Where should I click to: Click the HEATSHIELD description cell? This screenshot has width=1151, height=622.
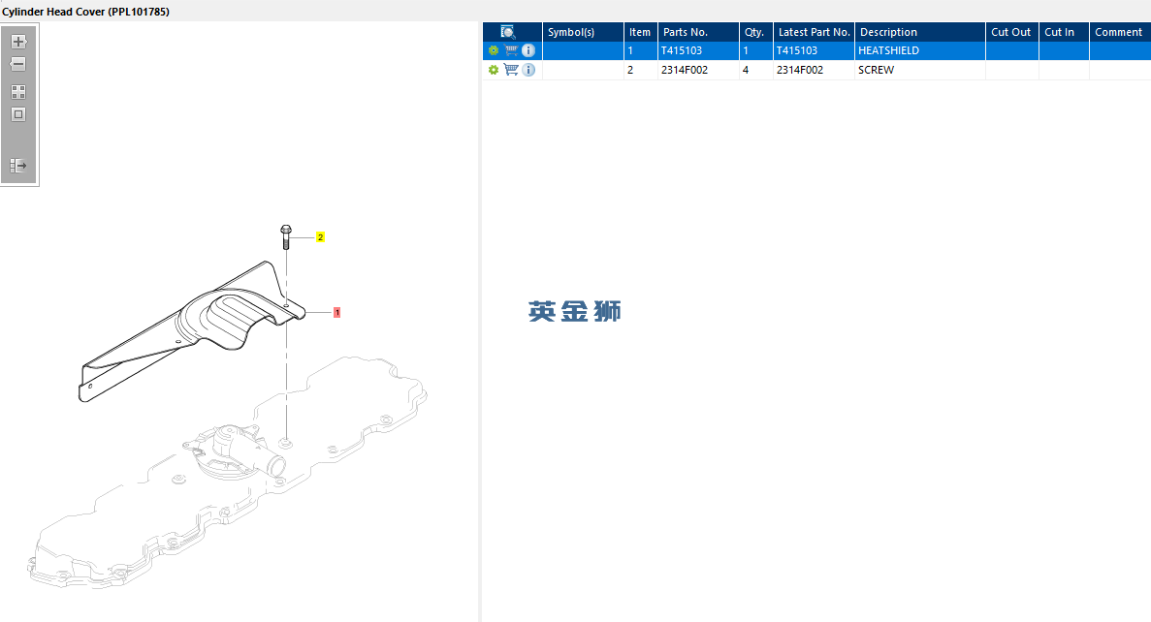[x=920, y=50]
